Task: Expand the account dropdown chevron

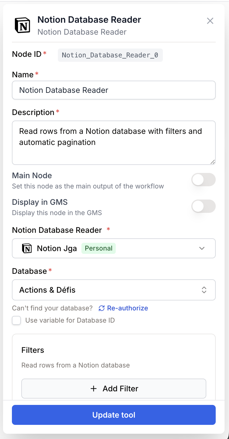Action: (202, 248)
